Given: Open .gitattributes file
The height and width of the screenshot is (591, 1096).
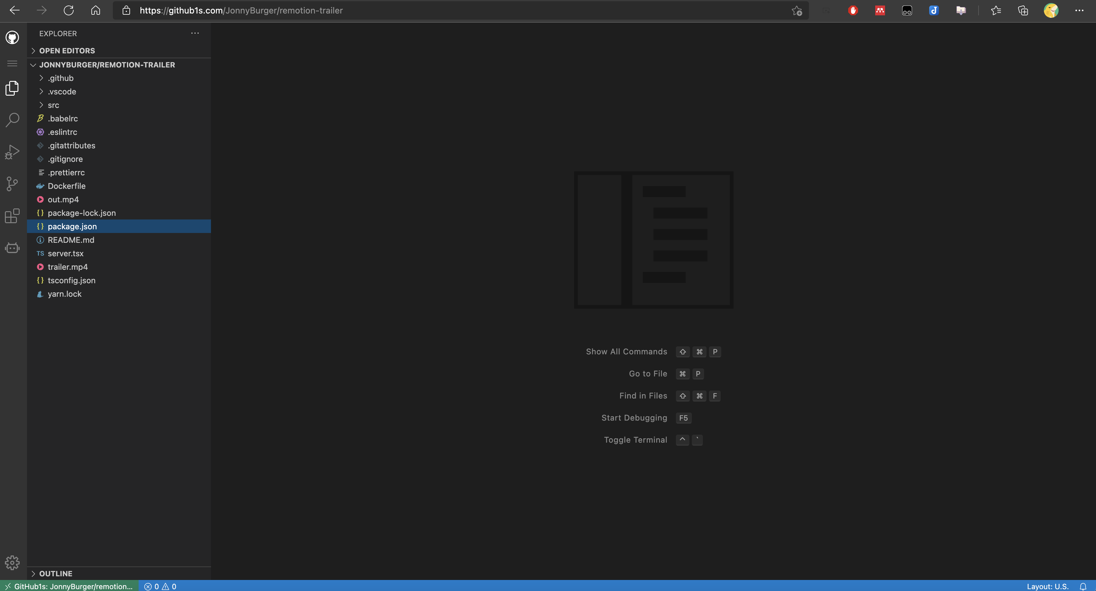Looking at the screenshot, I should 119,145.
